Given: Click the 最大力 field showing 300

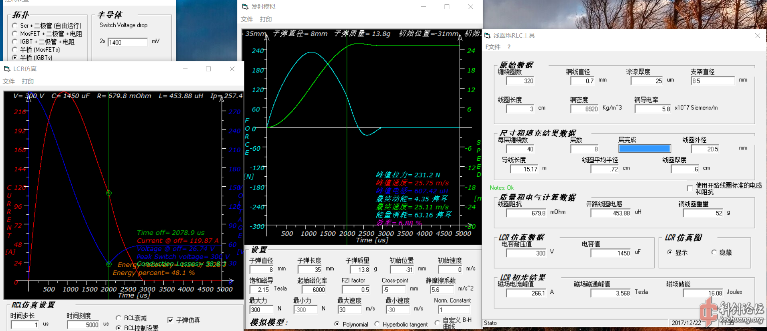Looking at the screenshot, I should (261, 309).
